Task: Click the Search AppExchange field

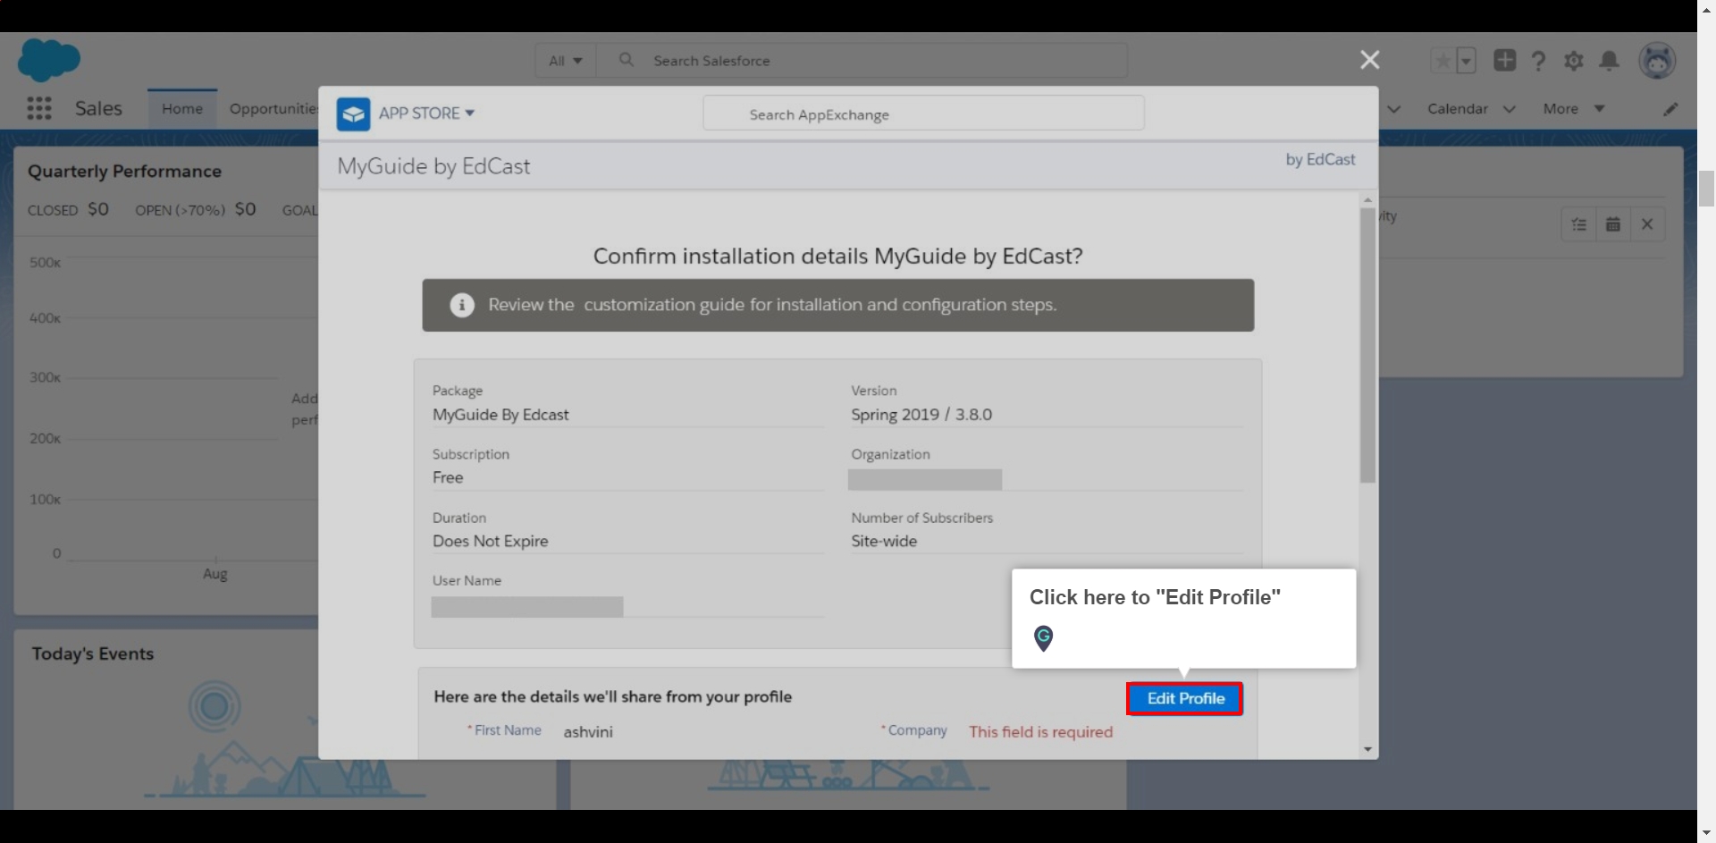Action: tap(923, 114)
